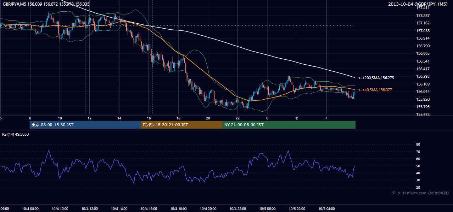Click hour tick 14 under price chart

coord(119,118)
